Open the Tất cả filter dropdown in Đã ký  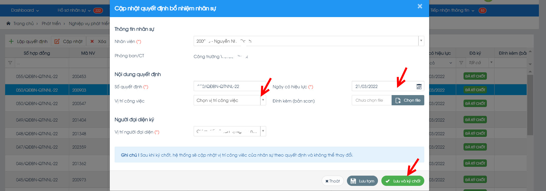coord(491,63)
